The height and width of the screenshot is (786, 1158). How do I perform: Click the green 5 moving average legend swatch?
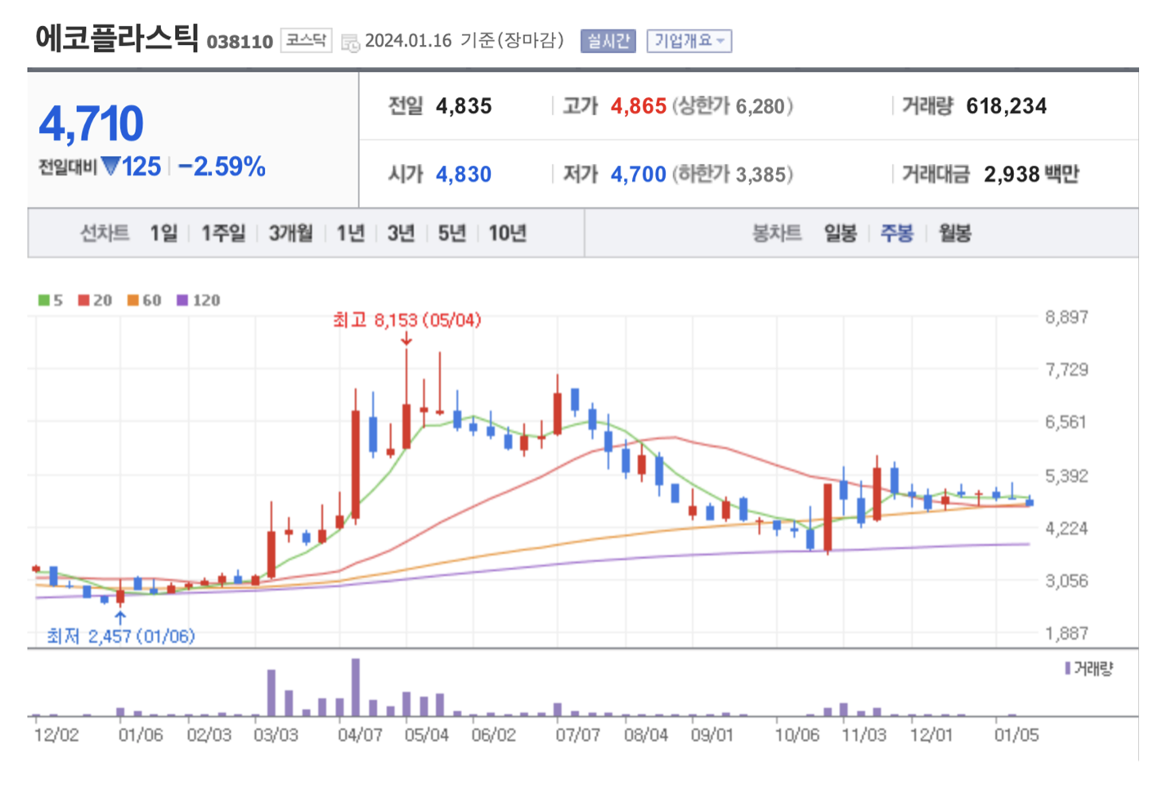tap(44, 301)
